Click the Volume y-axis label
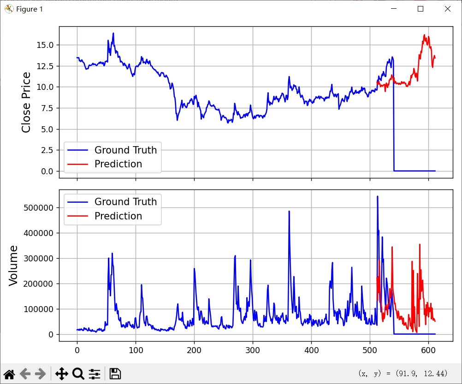The height and width of the screenshot is (384, 462). point(13,265)
